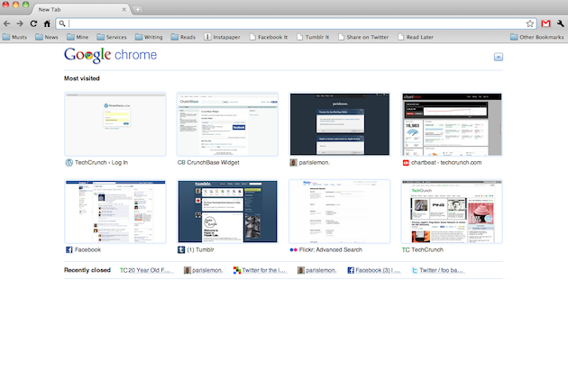Select the New Tab tab
568x379 pixels.
point(81,9)
